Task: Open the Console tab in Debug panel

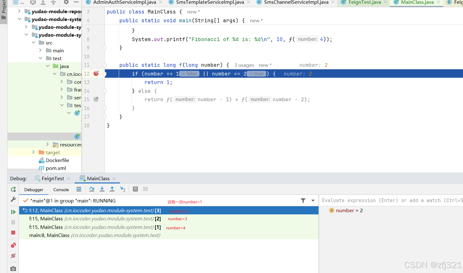Action: 61,190
